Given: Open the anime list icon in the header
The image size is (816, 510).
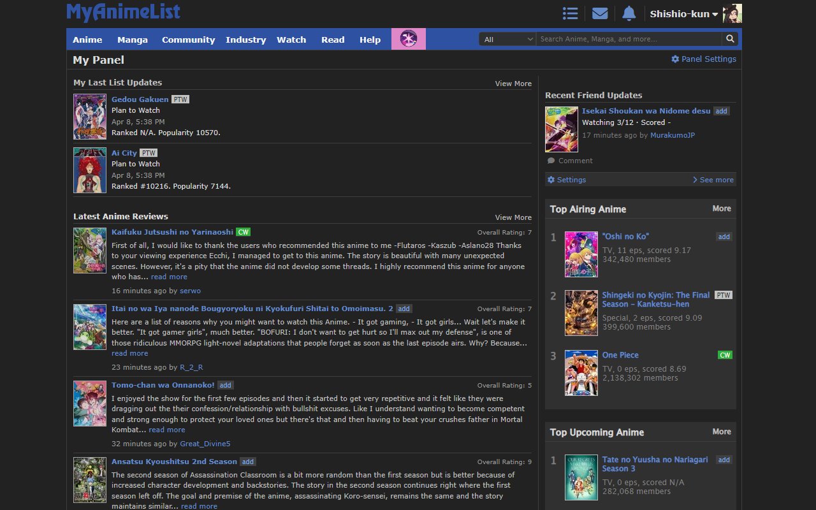Looking at the screenshot, I should tap(570, 13).
